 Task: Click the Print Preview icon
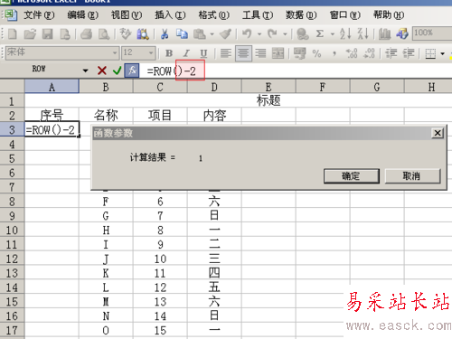[x=104, y=33]
